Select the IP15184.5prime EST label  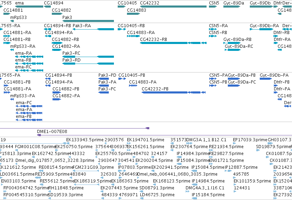pyautogui.click(x=208, y=195)
